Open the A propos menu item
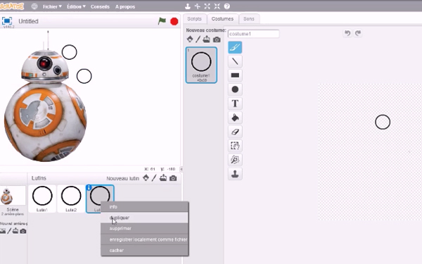Screen dimensions: 422x264 (125, 6)
